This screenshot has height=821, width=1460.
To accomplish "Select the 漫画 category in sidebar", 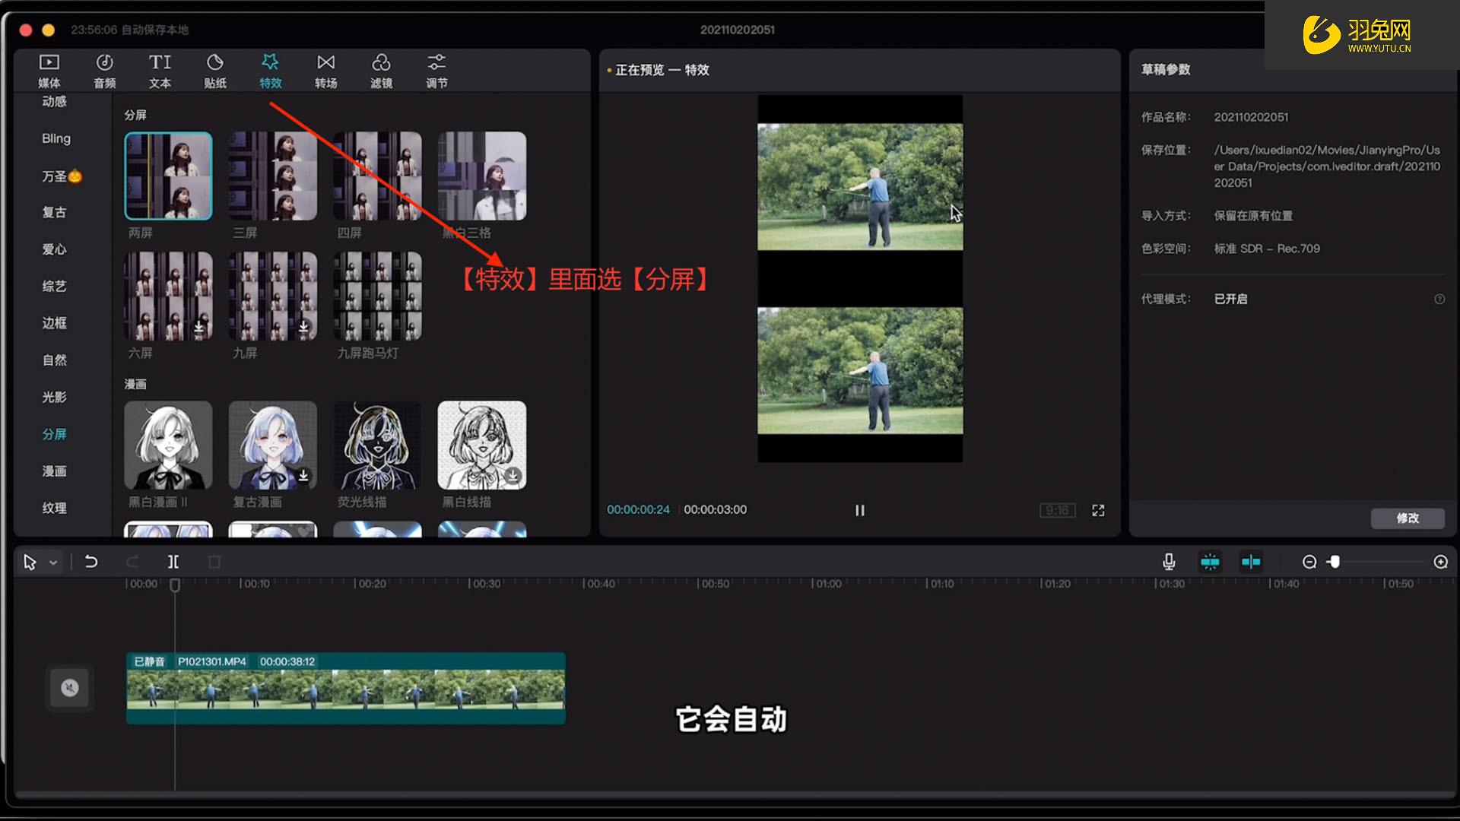I will click(54, 471).
